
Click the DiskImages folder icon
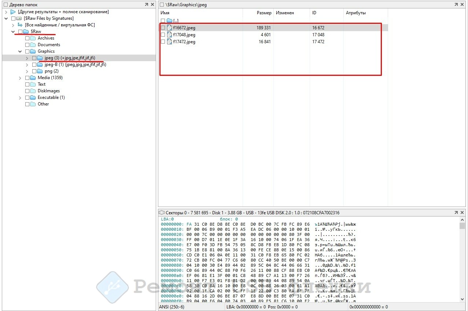tap(33, 91)
